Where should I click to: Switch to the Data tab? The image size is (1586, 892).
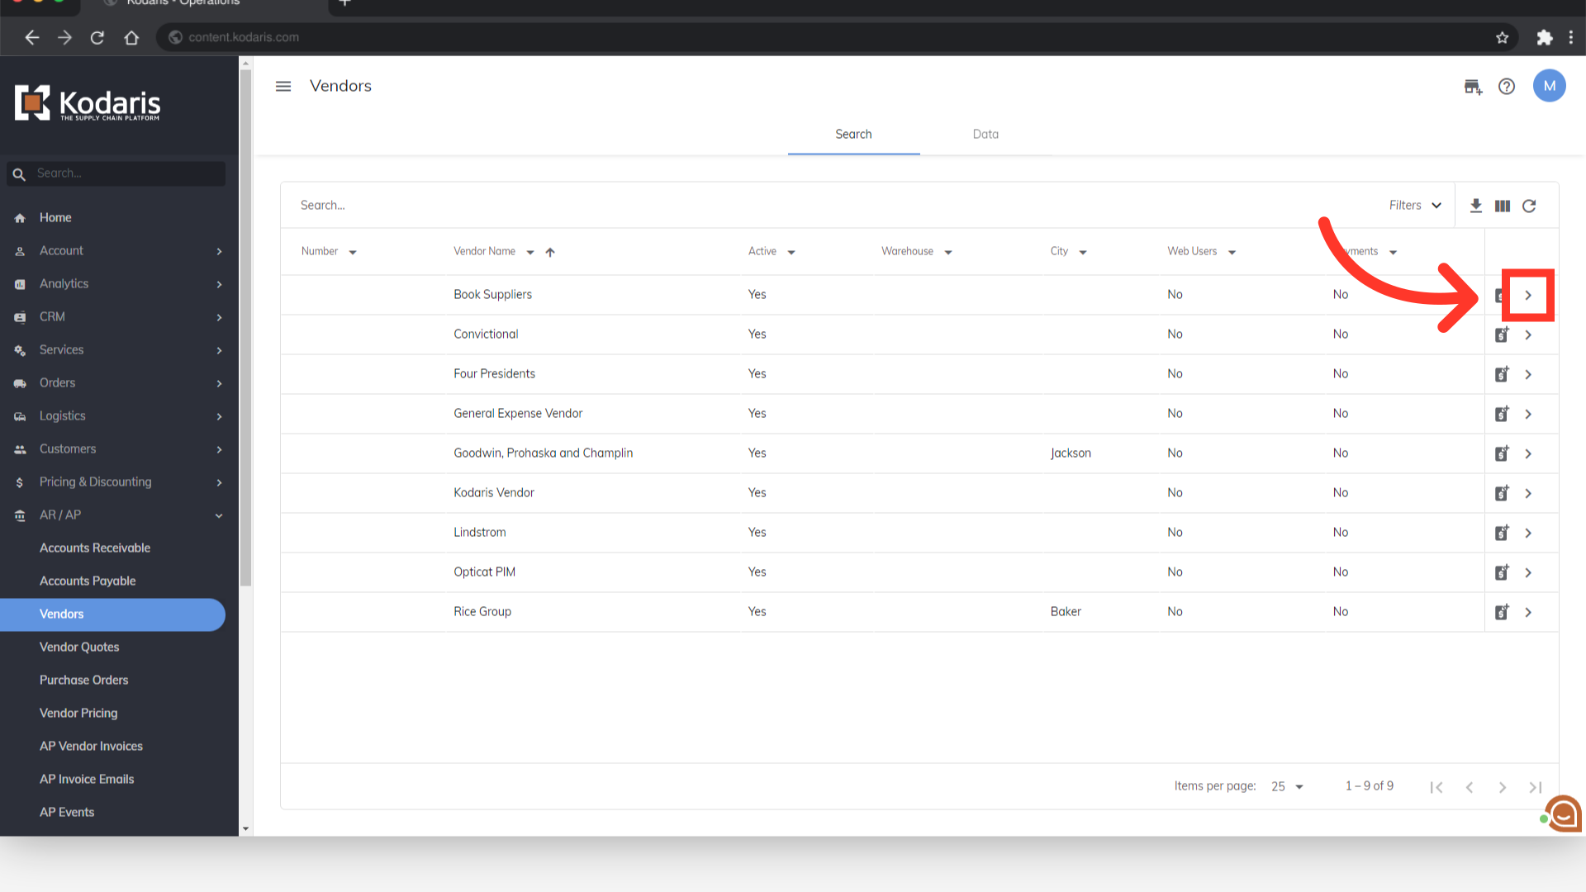[x=985, y=134]
